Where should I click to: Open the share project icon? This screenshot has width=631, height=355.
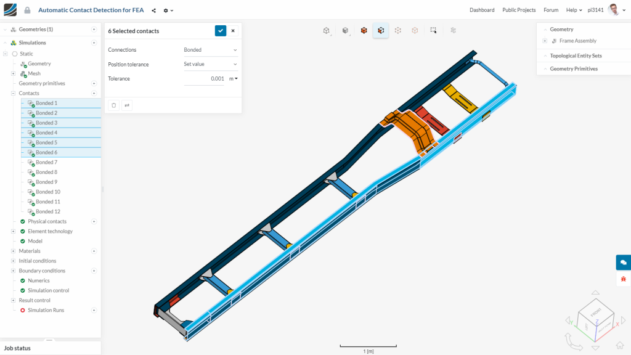tap(154, 10)
